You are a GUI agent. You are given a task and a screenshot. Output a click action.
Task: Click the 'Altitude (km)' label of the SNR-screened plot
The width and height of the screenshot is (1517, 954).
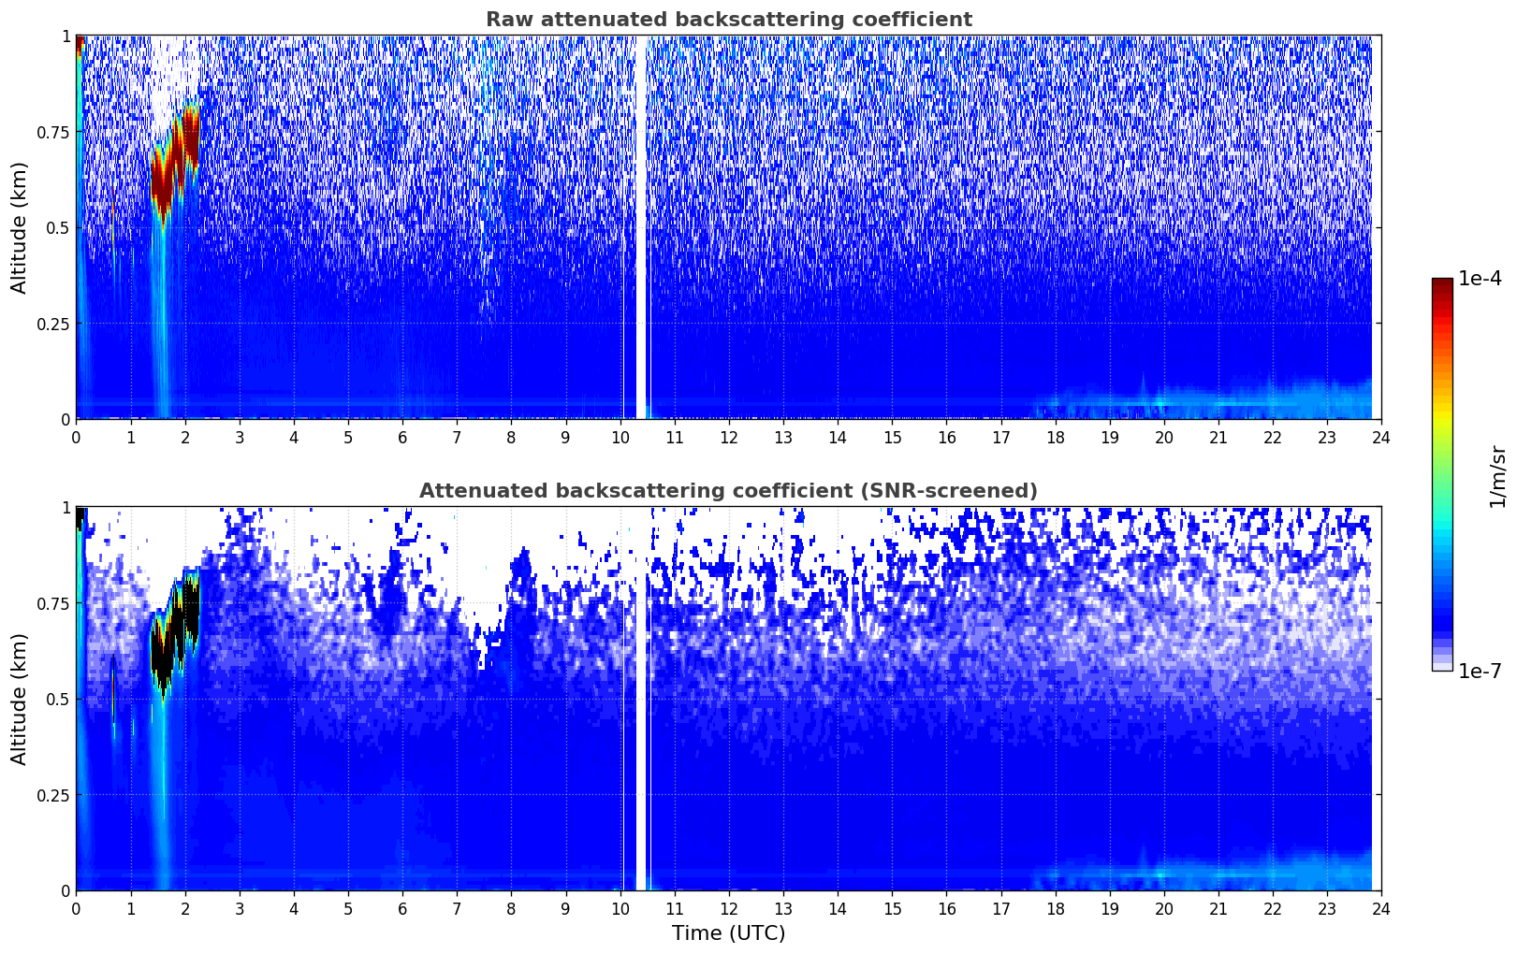coord(20,699)
